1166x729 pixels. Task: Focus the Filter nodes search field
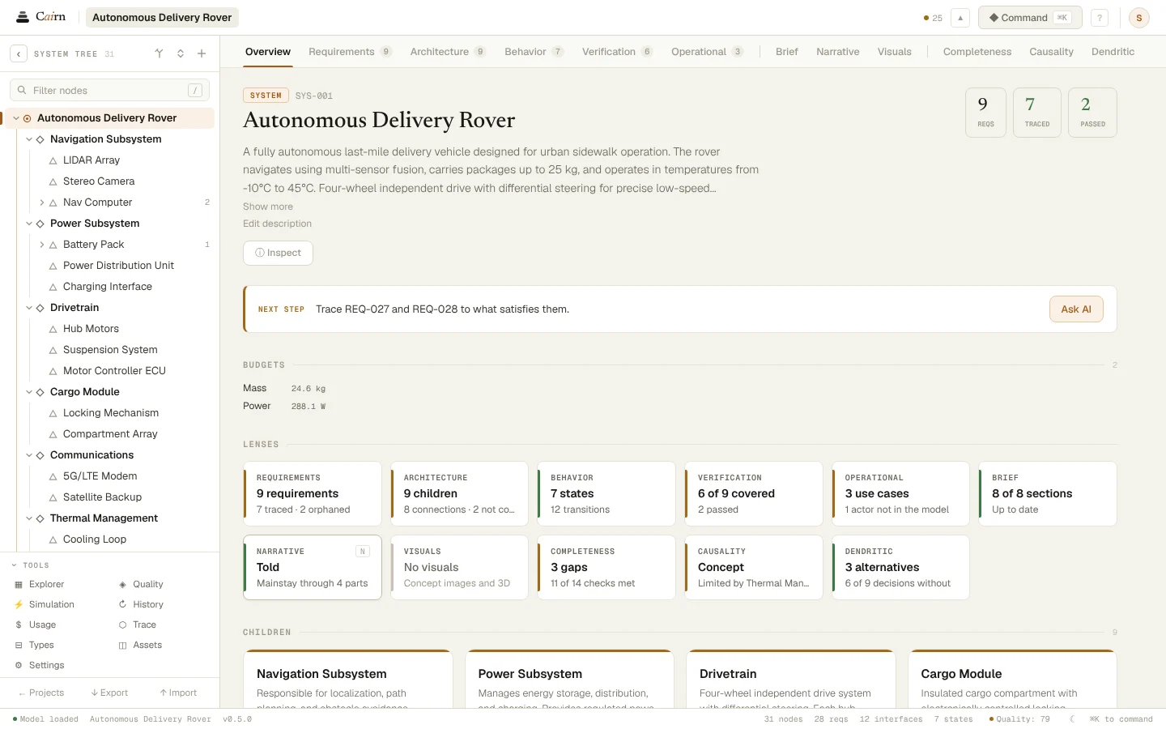click(109, 91)
